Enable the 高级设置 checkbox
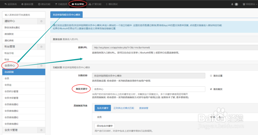258x135 pixels. (211, 76)
